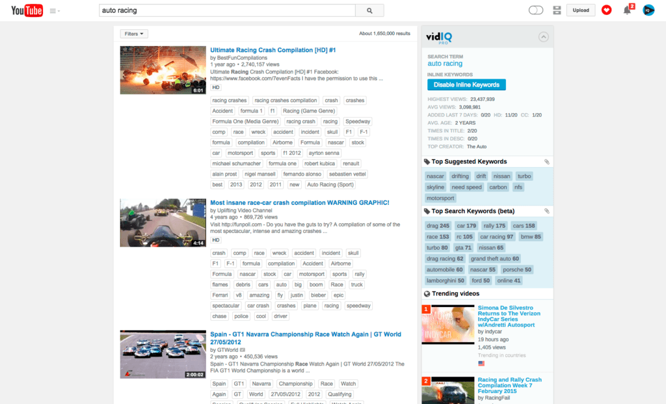The height and width of the screenshot is (404, 666).
Task: Click paperclip icon beside Top Suggested Keywords
Action: point(546,162)
